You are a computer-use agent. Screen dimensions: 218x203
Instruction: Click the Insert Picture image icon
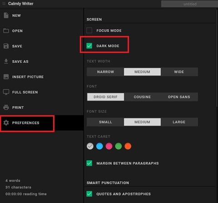pyautogui.click(x=6, y=77)
